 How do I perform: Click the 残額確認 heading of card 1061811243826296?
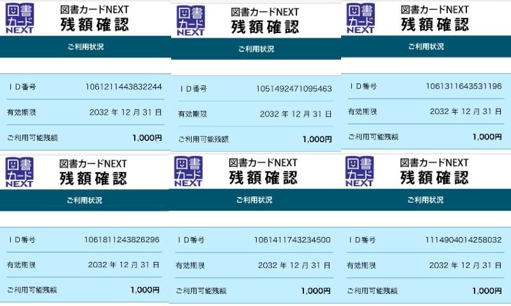coord(93,178)
